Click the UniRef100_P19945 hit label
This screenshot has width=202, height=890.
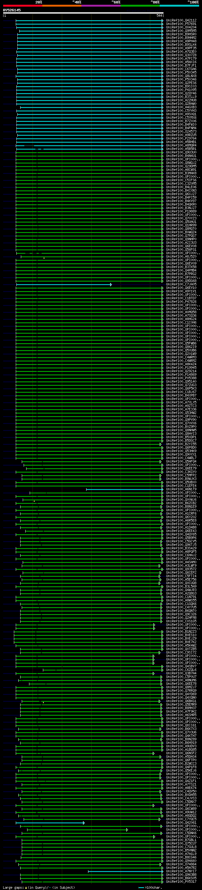[x=181, y=367]
